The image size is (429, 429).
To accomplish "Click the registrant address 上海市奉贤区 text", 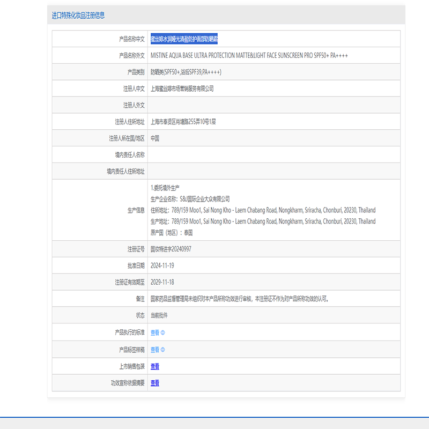I will pyautogui.click(x=183, y=122).
